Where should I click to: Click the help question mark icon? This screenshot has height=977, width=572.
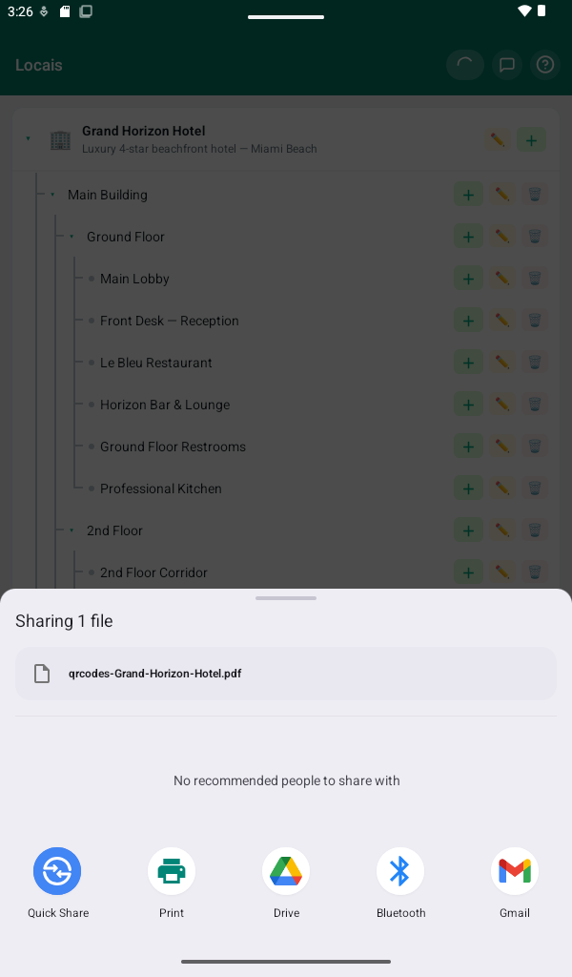tap(545, 65)
